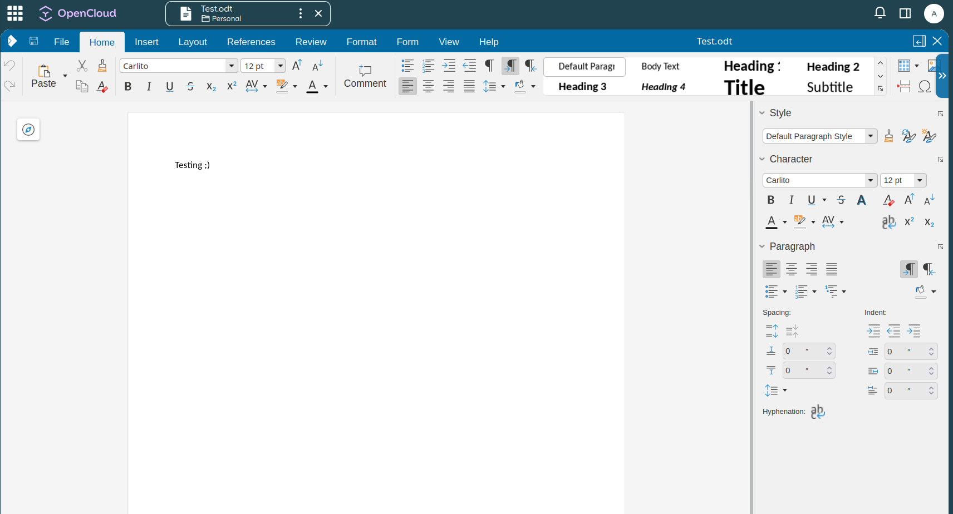Decrease font size in ribbon
The height and width of the screenshot is (514, 953).
317,66
